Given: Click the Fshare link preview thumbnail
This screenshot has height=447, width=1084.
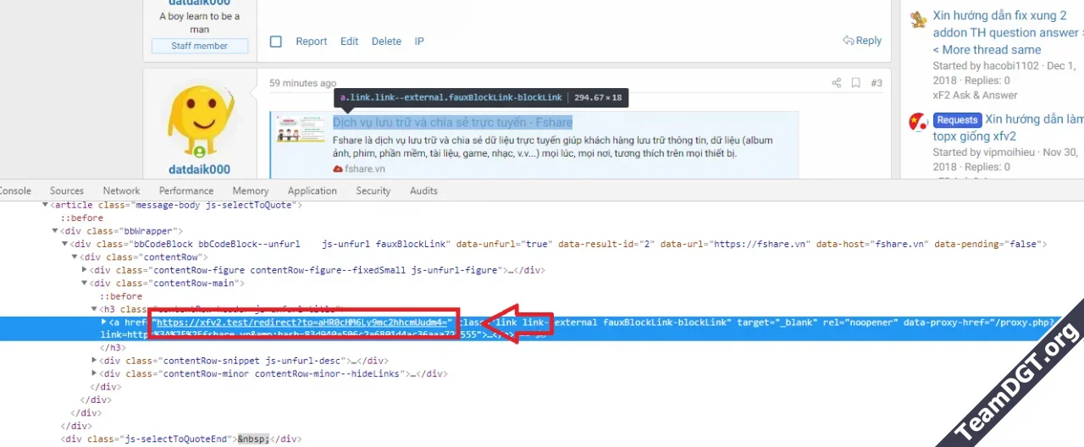Looking at the screenshot, I should 300,129.
